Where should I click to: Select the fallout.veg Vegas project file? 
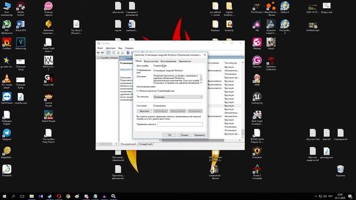pyautogui.click(x=21, y=43)
